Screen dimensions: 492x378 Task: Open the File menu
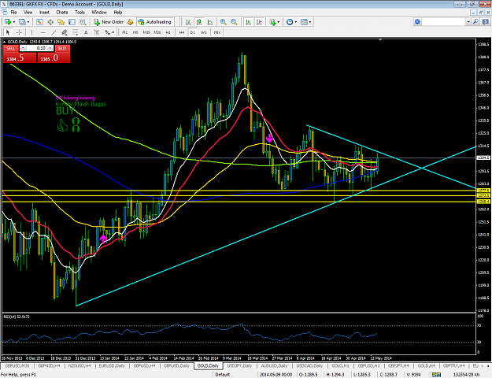click(x=13, y=13)
